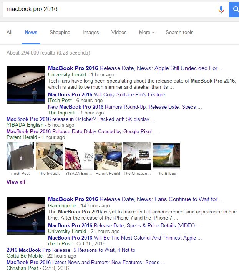Click the 'is yet to make its full announcement' snippet

[x=142, y=215]
